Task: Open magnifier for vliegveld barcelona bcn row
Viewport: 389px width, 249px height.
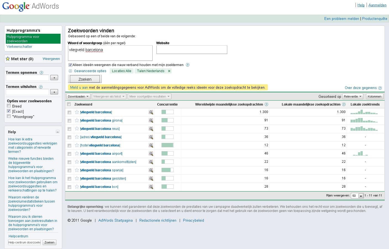Action: pos(151,187)
